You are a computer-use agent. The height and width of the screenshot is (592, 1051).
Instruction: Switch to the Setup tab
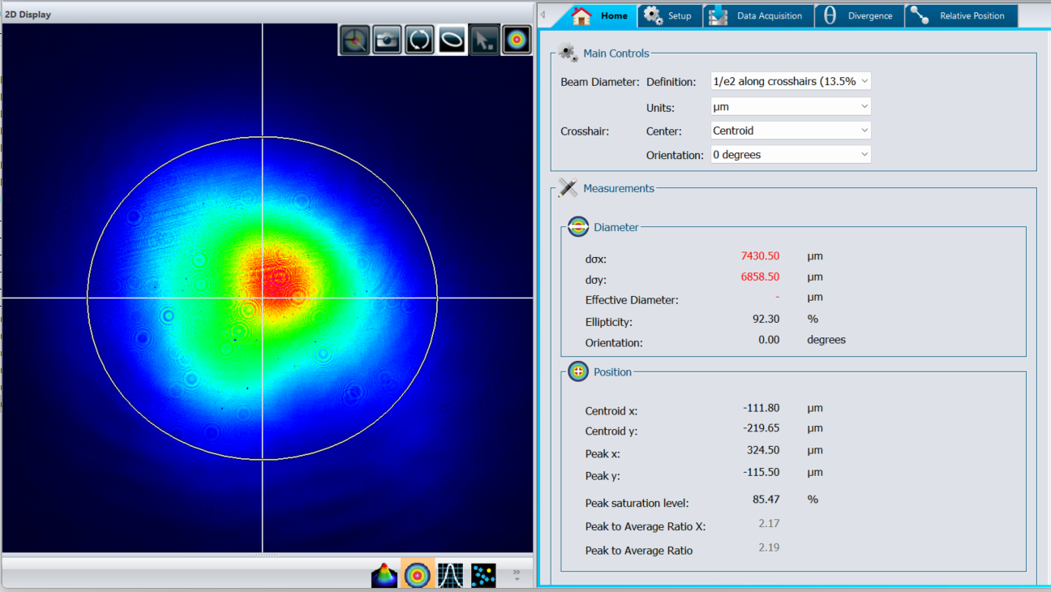[669, 15]
